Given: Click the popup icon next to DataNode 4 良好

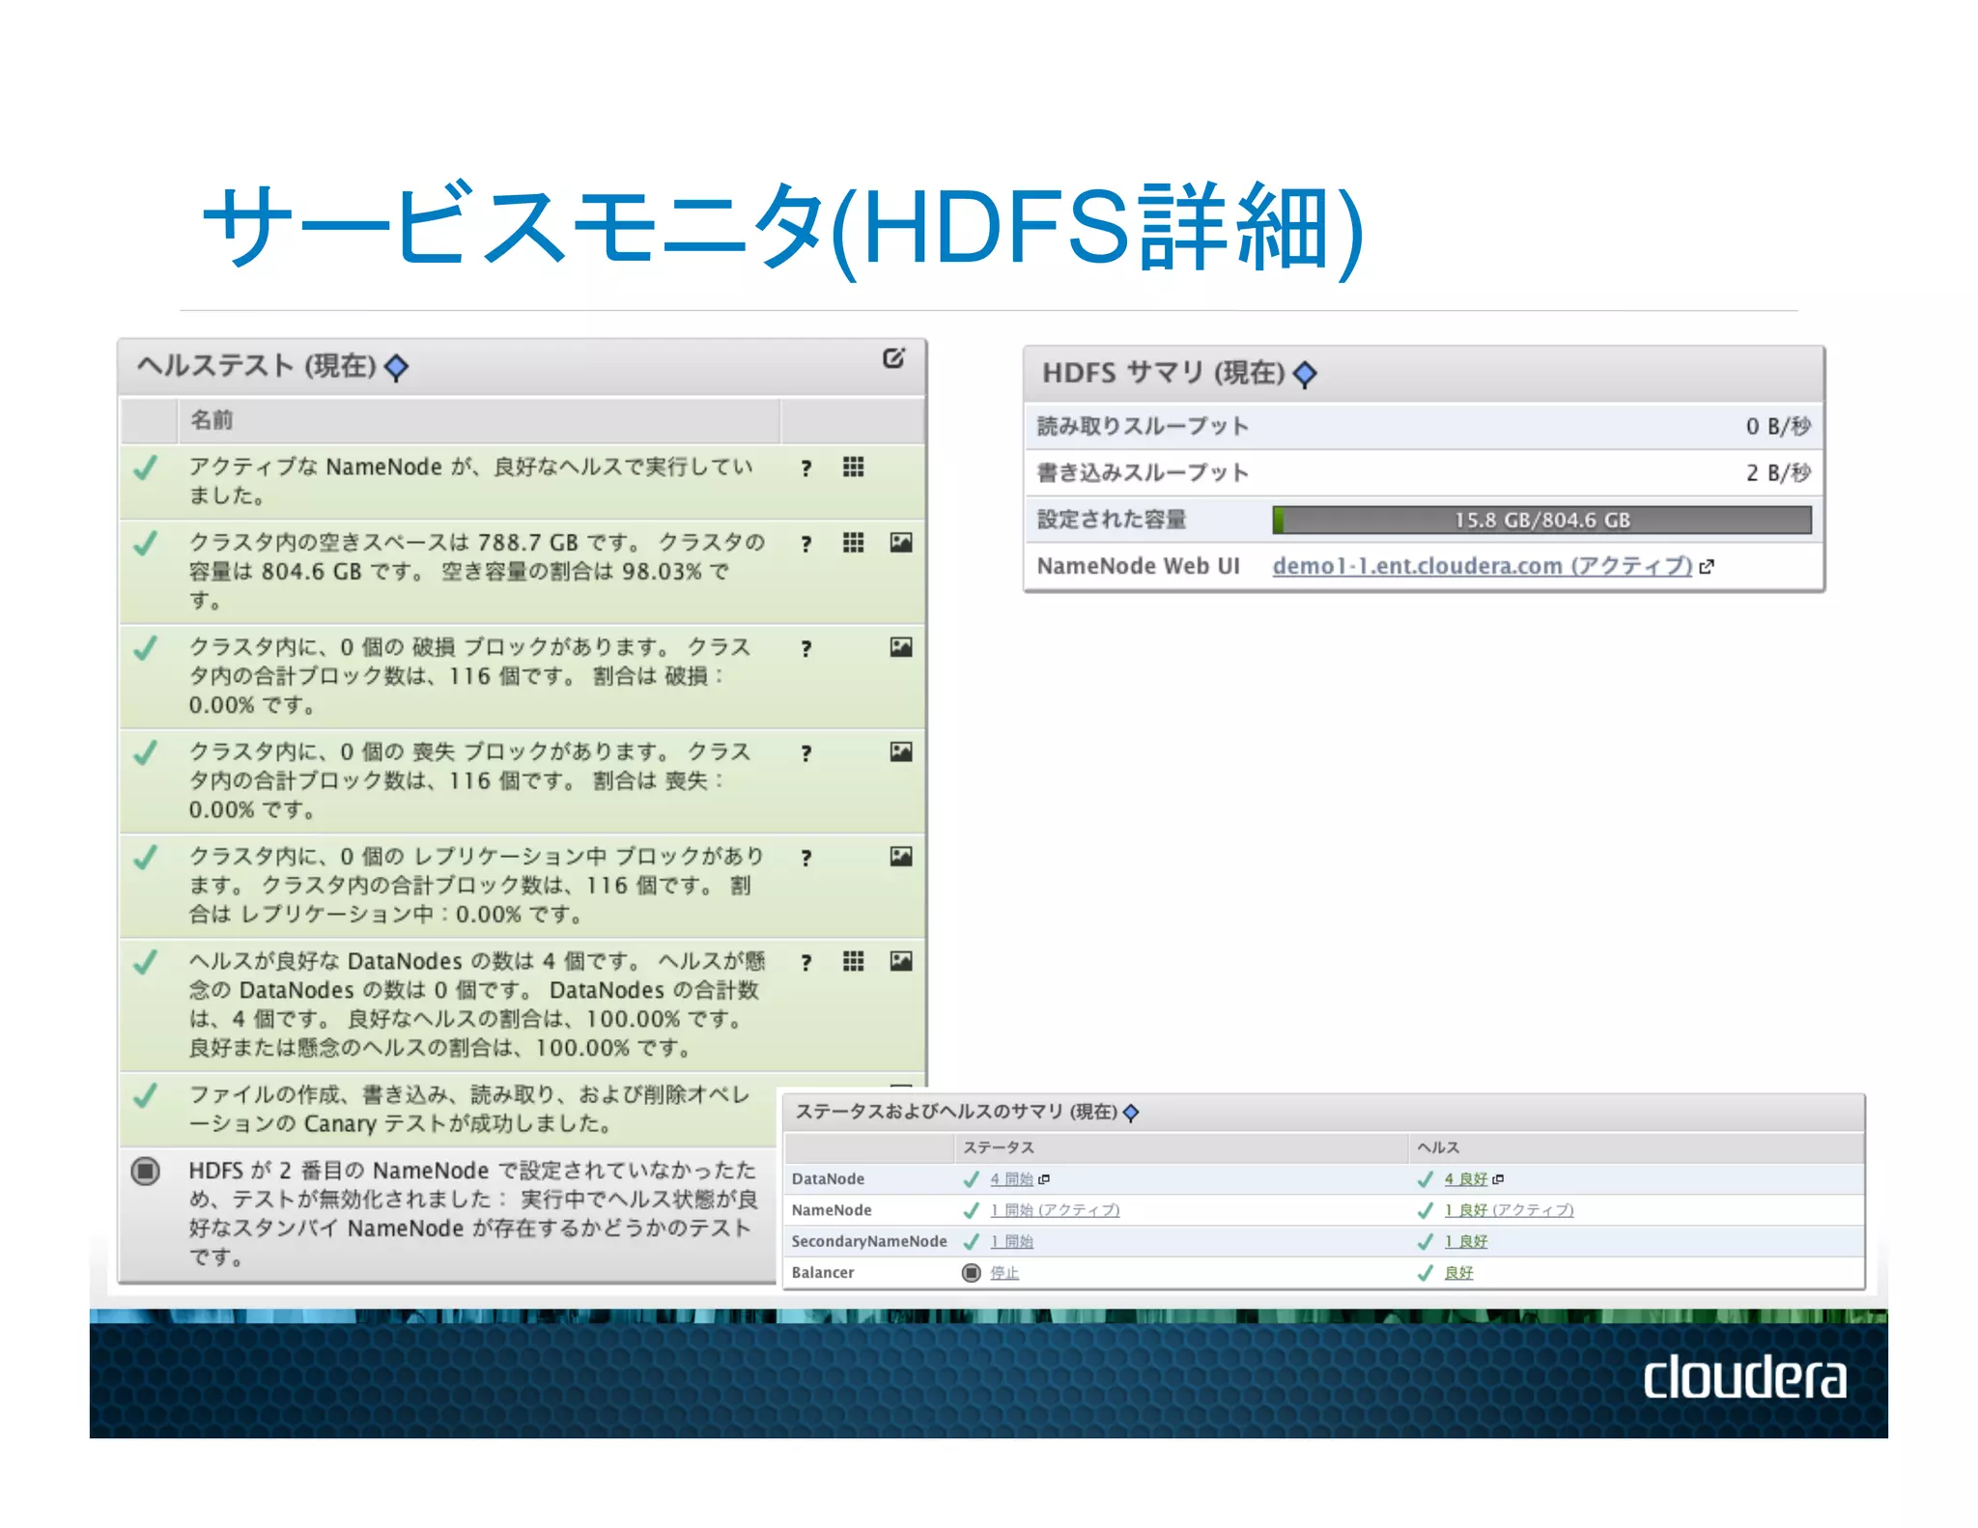Looking at the screenshot, I should (x=1498, y=1179).
